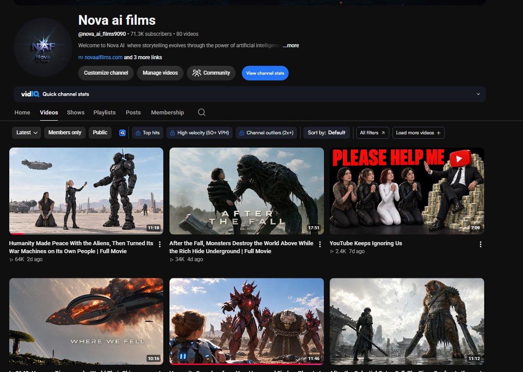Screen dimensions: 523x372
Task: Click the After the Fall monster thumbnail
Action: pos(246,191)
